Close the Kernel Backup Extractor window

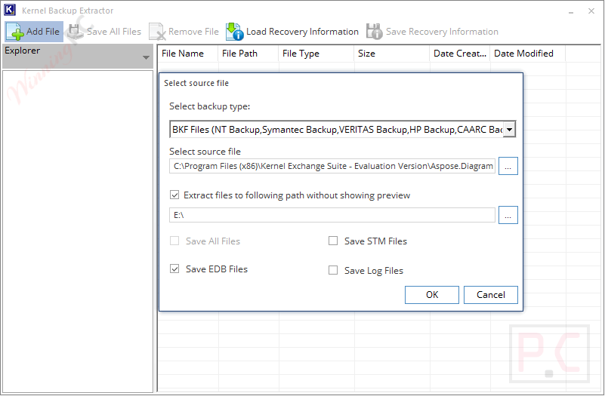pos(591,11)
